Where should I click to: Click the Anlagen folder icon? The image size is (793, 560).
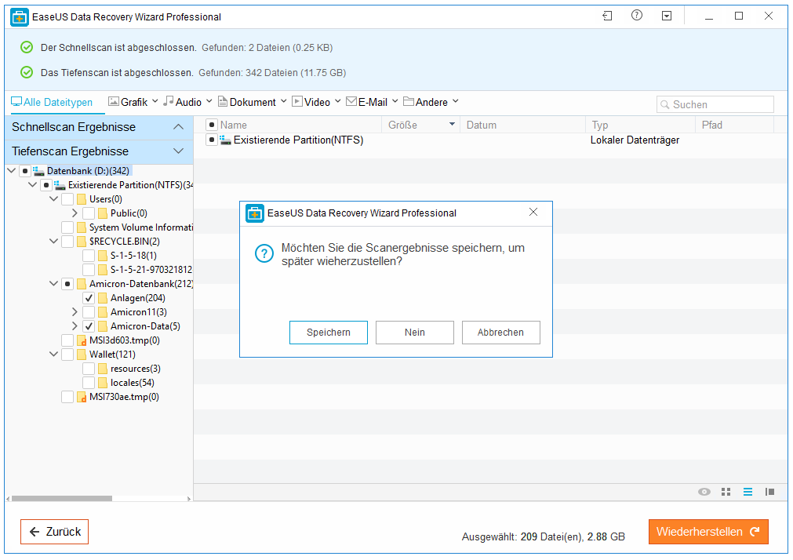(102, 298)
